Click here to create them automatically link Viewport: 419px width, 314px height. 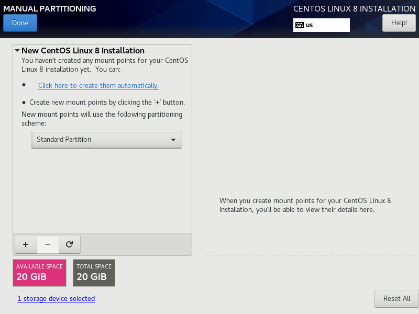tap(98, 85)
